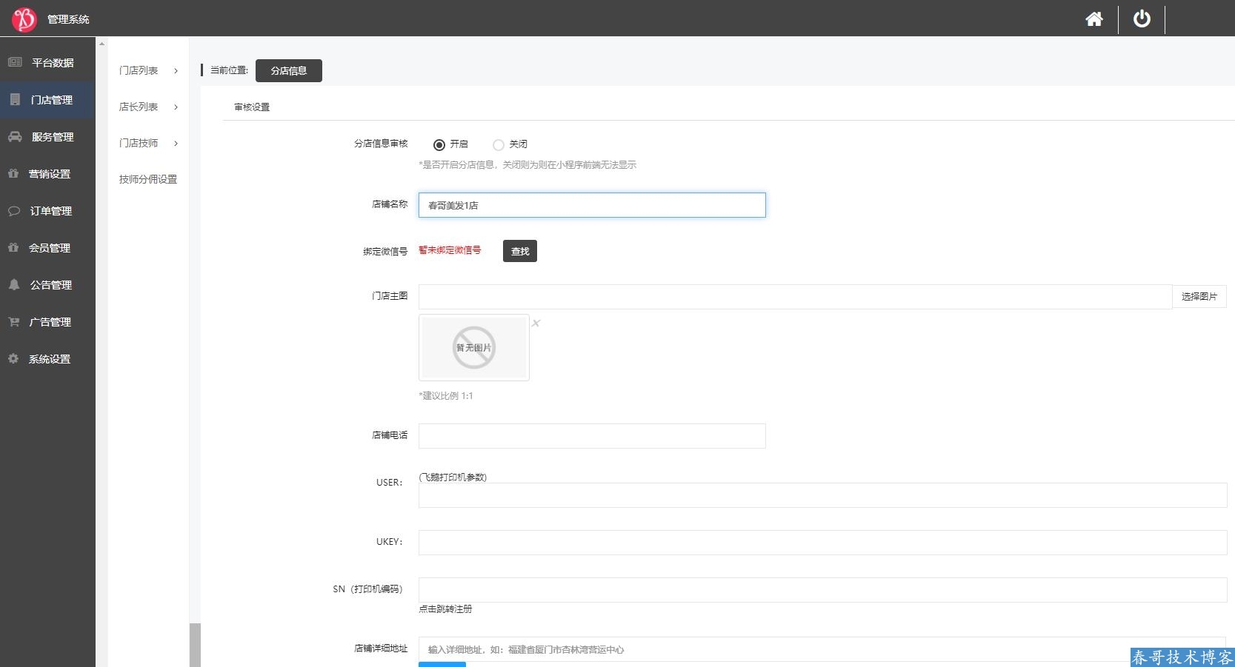Expand the 店长列表 submenu

coord(148,107)
